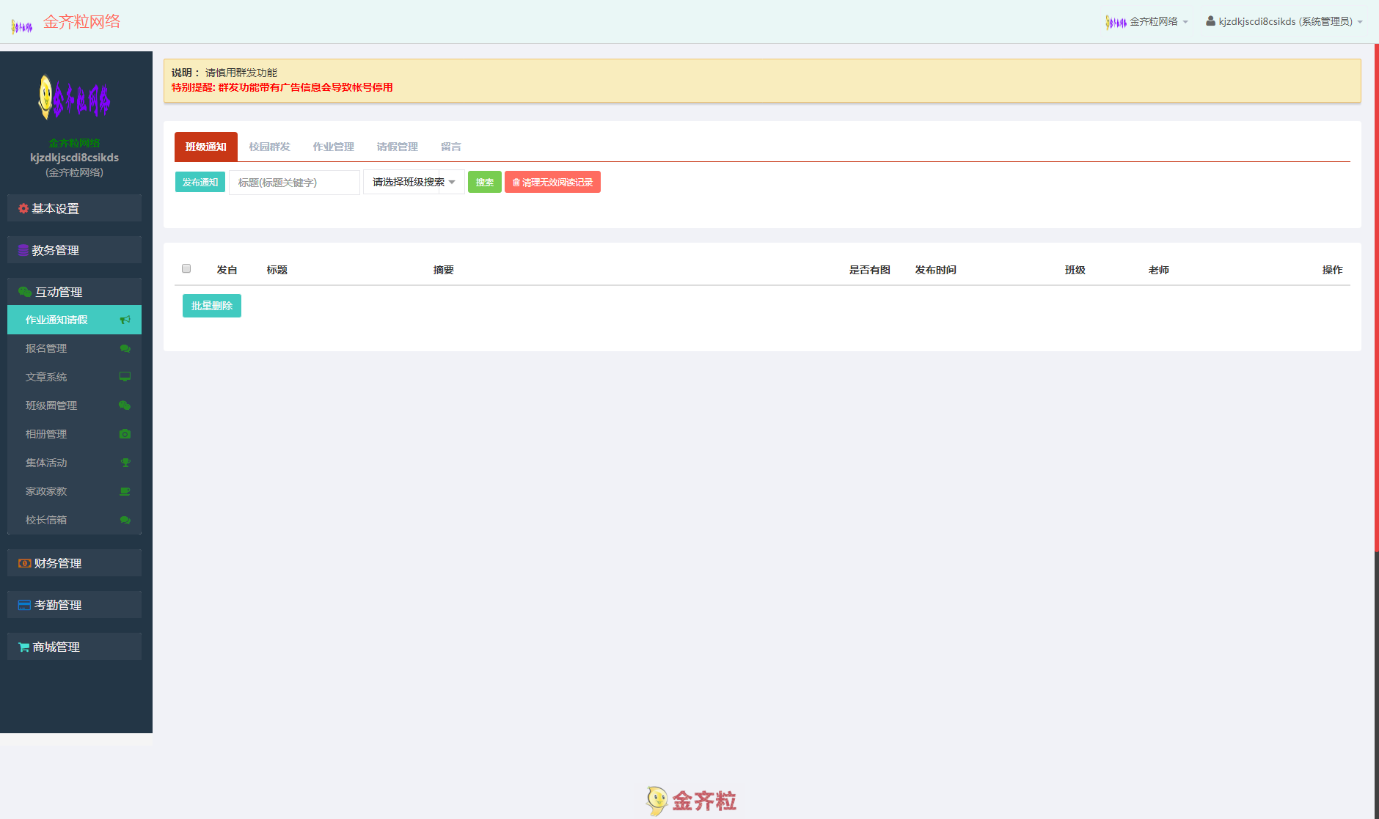Click the megaphone icon on 作业通知请假
This screenshot has height=819, width=1379.
click(x=125, y=320)
